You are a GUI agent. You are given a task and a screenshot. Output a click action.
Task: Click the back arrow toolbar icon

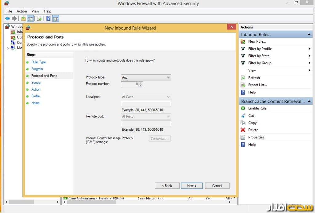[x=7, y=18]
